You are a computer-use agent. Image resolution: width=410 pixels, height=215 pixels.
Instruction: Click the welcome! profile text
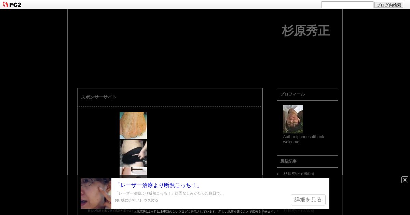pyautogui.click(x=292, y=142)
